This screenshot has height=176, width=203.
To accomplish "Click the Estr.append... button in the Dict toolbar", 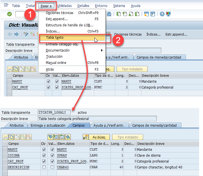I will (x=176, y=34).
